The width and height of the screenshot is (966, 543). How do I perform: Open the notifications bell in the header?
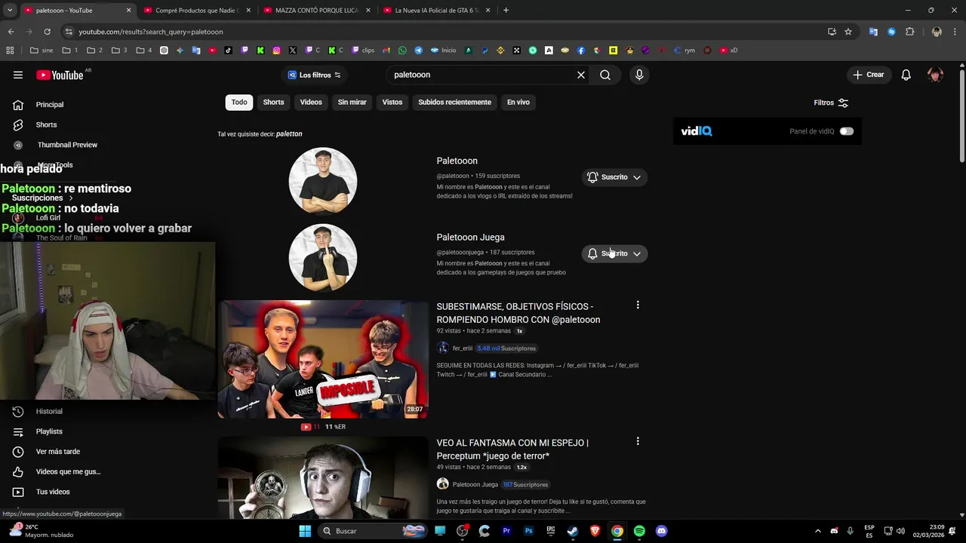point(906,75)
